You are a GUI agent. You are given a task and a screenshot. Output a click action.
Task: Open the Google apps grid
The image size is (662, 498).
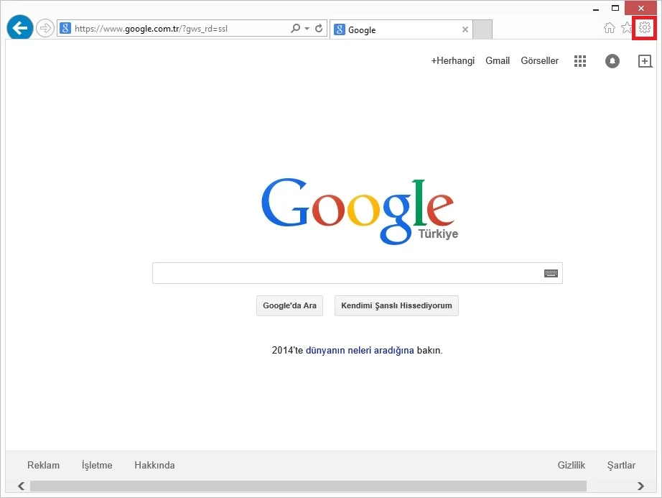tap(580, 61)
